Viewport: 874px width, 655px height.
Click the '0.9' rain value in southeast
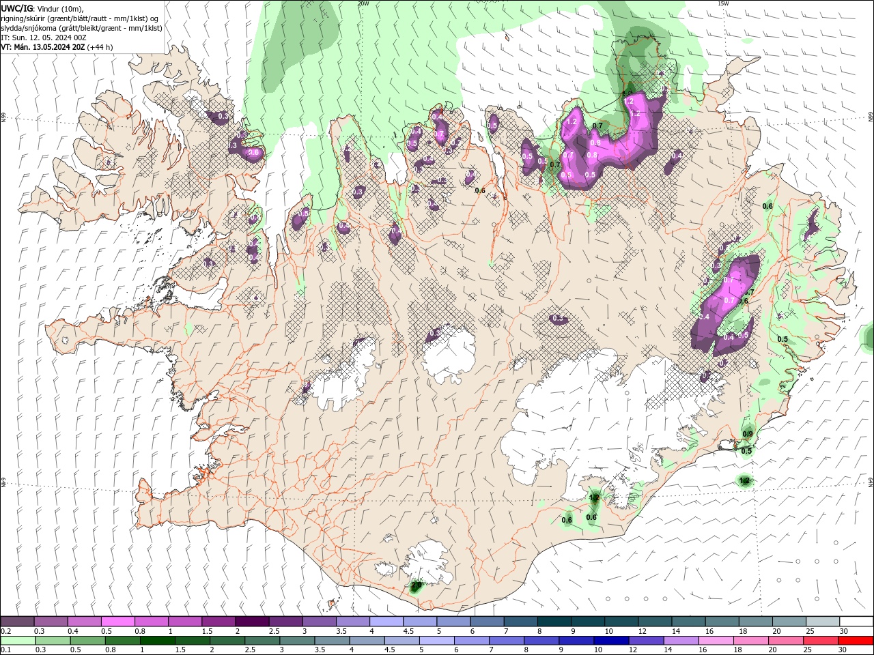pyautogui.click(x=747, y=434)
